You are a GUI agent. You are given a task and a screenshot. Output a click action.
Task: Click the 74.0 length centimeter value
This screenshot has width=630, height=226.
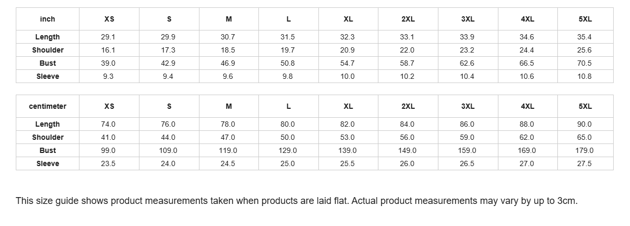[108, 125]
